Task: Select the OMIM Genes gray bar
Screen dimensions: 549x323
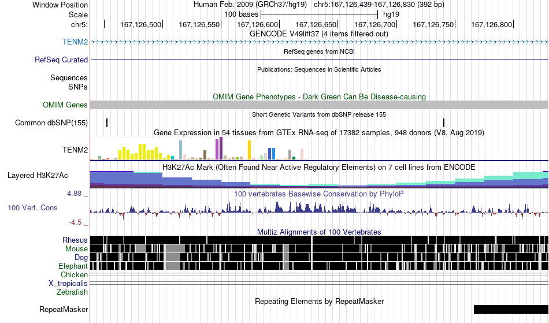Action: (x=320, y=105)
